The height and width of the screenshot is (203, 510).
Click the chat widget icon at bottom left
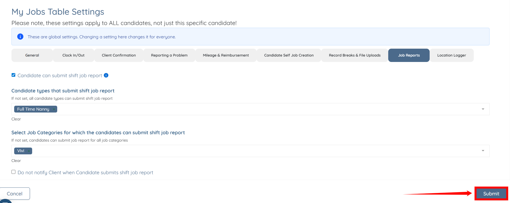tap(5, 201)
